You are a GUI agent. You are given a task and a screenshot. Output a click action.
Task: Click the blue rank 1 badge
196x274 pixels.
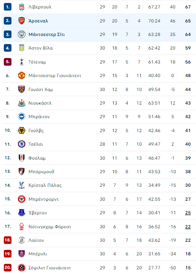click(8, 7)
